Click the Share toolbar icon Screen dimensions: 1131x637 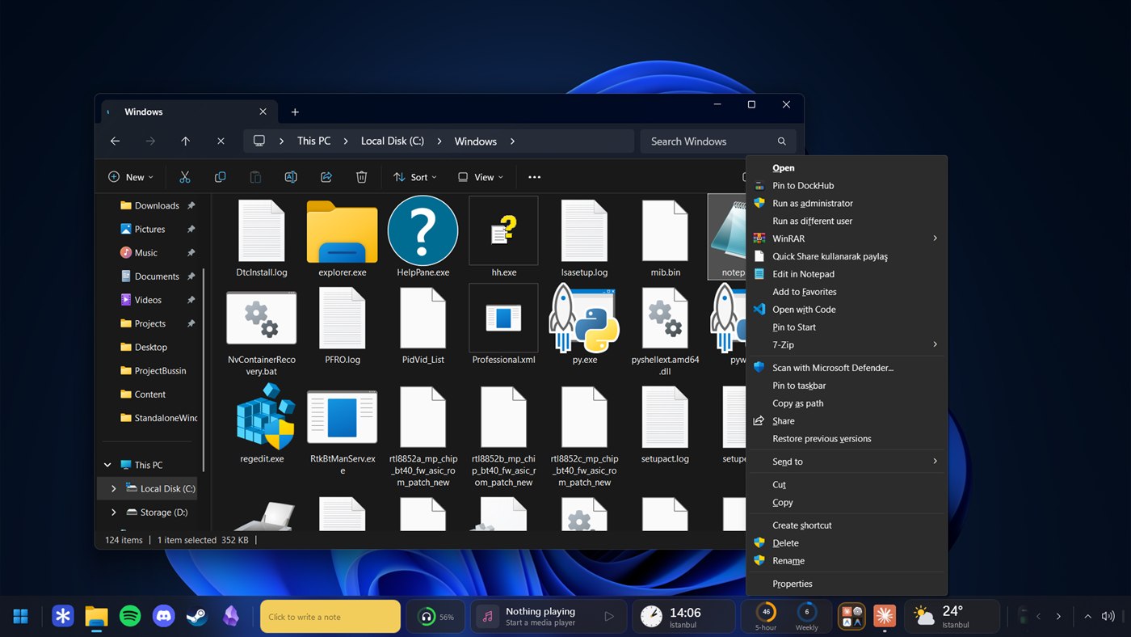point(326,177)
